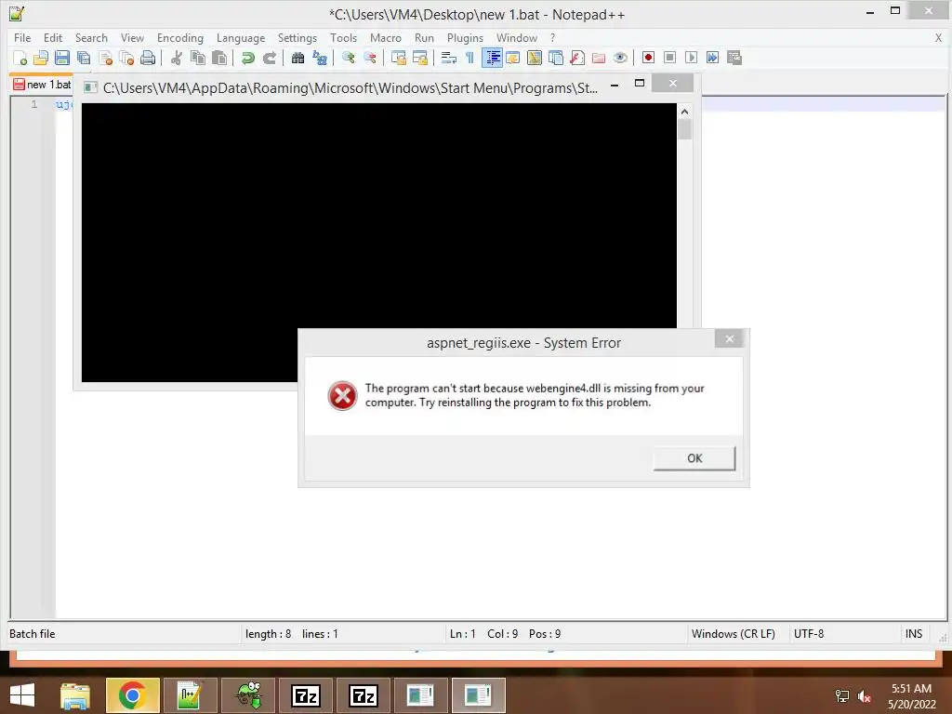Open the Function List icon
Screen dimensions: 952x714
pos(576,58)
